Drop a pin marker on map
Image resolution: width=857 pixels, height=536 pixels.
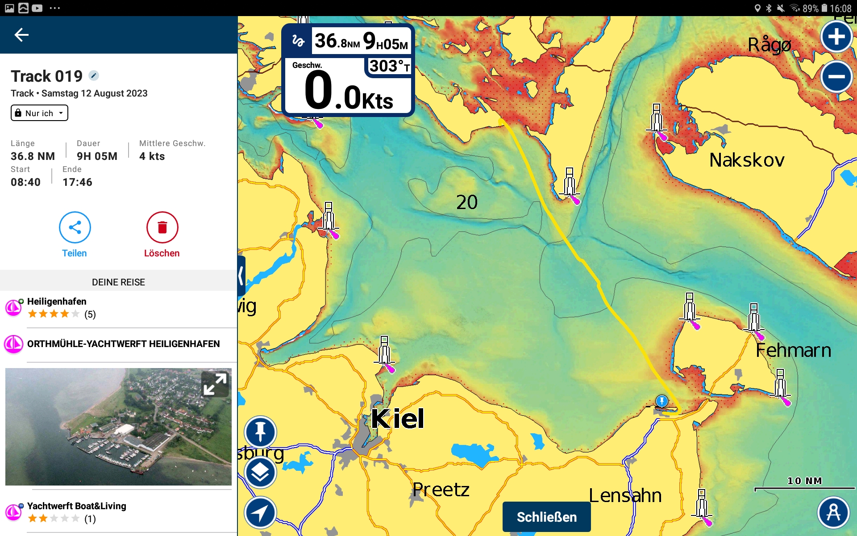coord(260,432)
